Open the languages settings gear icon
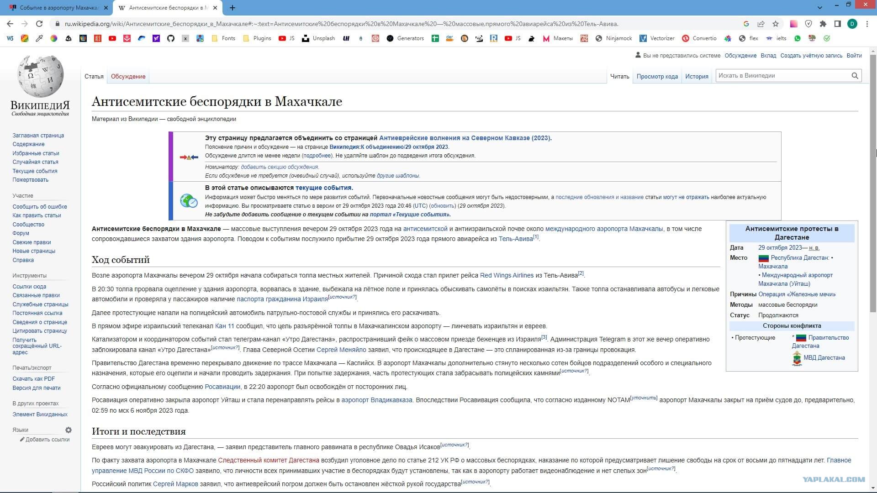 point(69,430)
